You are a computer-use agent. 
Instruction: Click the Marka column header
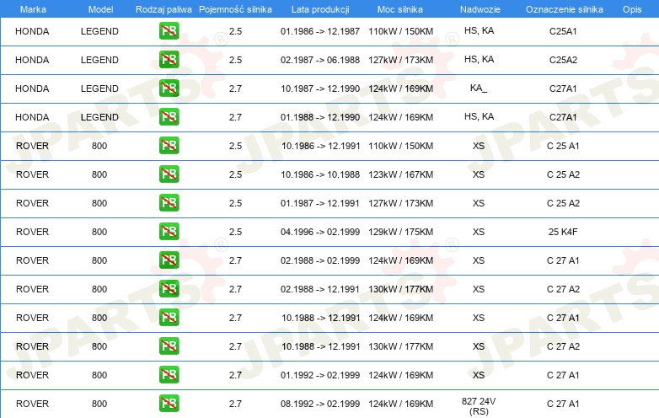33,9
